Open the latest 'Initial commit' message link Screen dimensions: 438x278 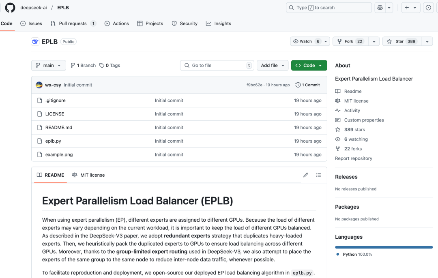[78, 85]
